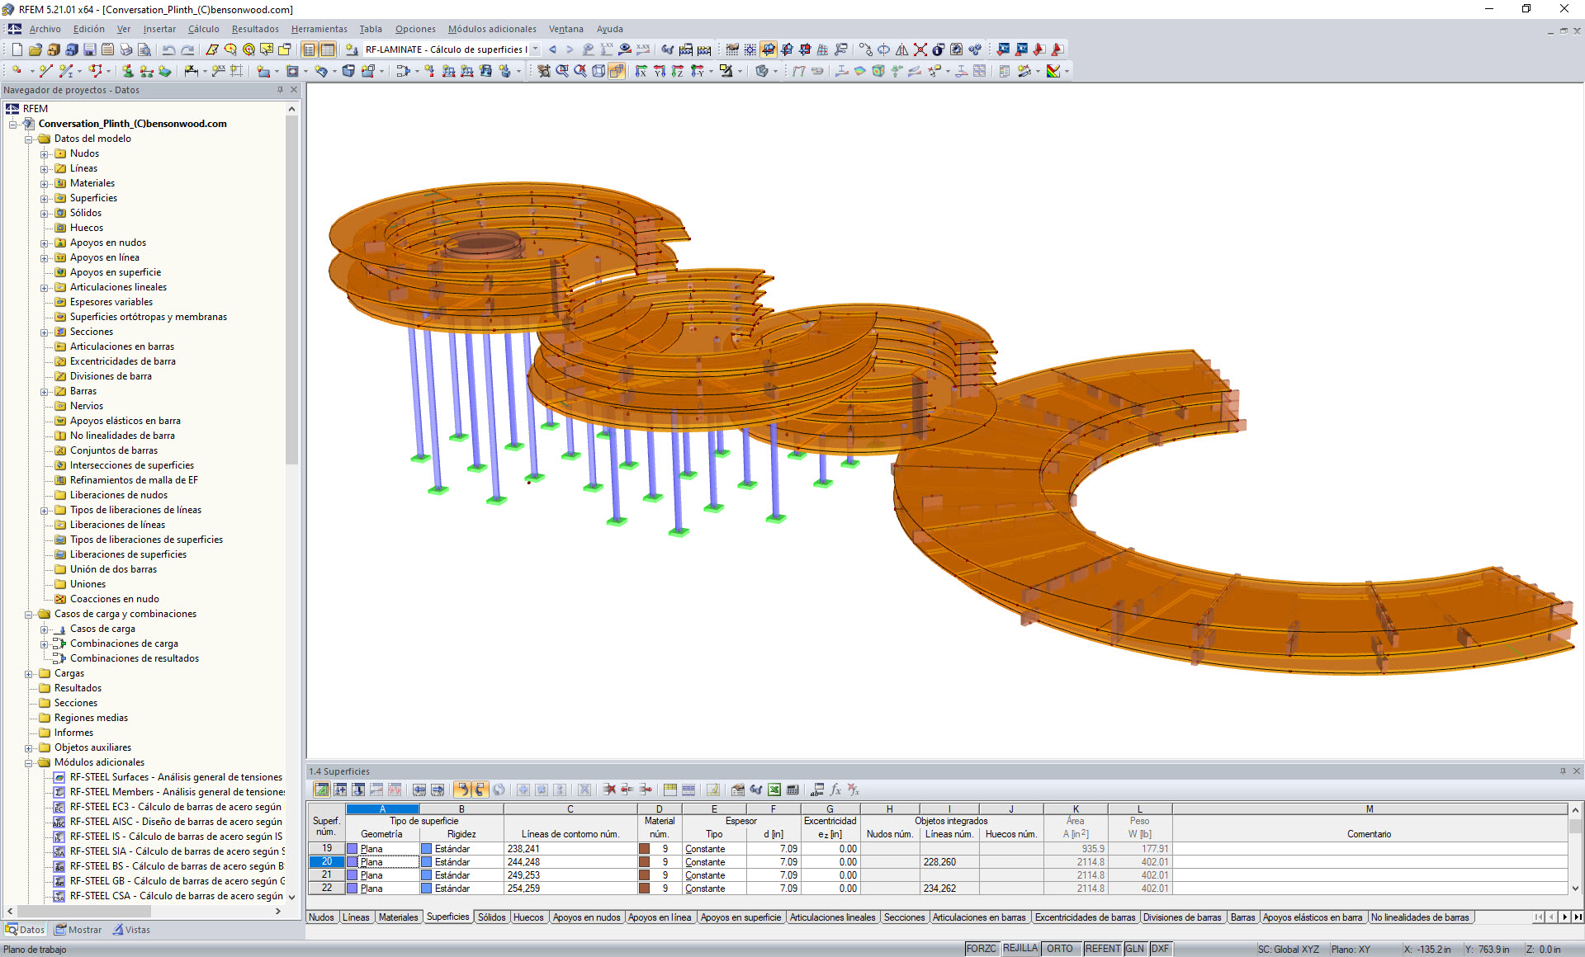Select the Export to Excel icon in Superficies table toolbar
The width and height of the screenshot is (1585, 957).
tap(774, 790)
